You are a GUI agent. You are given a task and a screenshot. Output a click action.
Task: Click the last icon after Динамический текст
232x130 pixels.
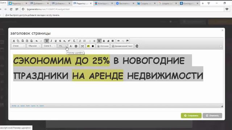click(137, 46)
